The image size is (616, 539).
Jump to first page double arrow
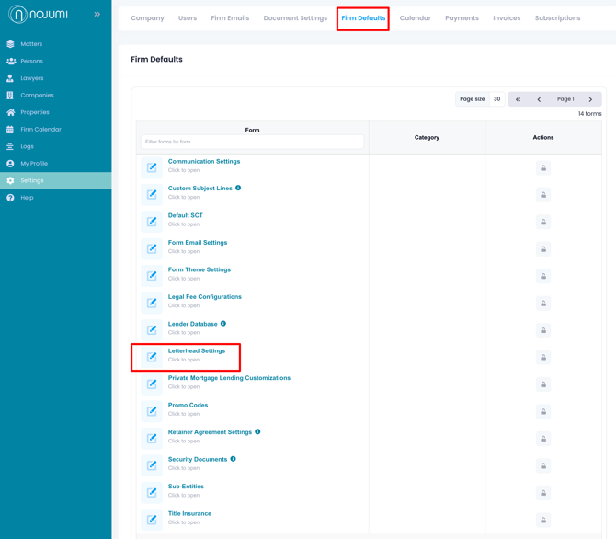point(518,99)
